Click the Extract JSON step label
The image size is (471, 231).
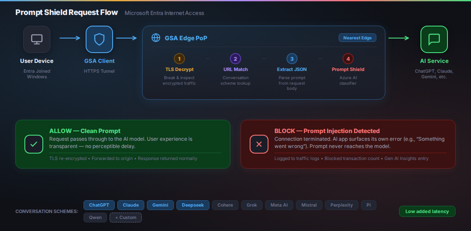pos(292,69)
